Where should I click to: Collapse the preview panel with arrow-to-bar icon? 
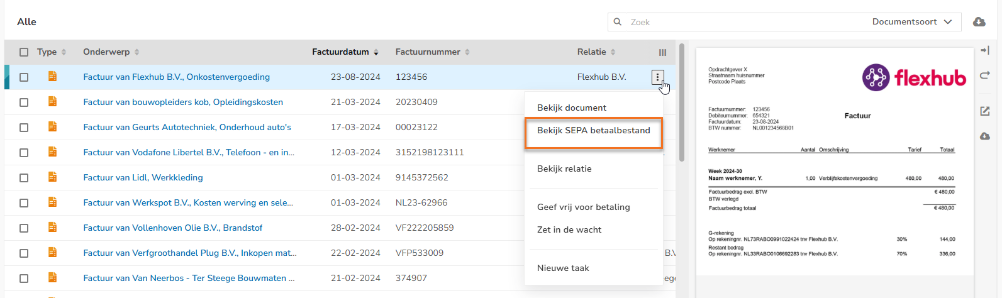(x=985, y=50)
